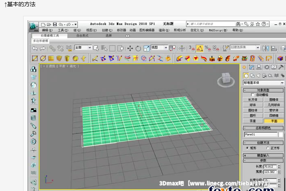The image size is (286, 191).
Task: Open the 编辑(E) menu
Action: coord(47,30)
